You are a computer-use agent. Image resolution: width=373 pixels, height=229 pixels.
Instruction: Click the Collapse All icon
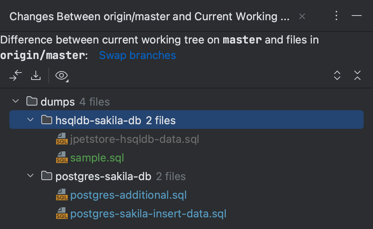[357, 76]
